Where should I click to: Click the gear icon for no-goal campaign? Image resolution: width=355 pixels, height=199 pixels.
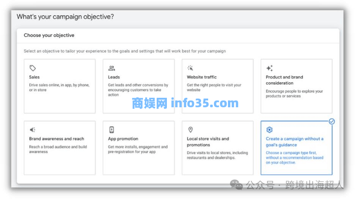[x=269, y=130]
